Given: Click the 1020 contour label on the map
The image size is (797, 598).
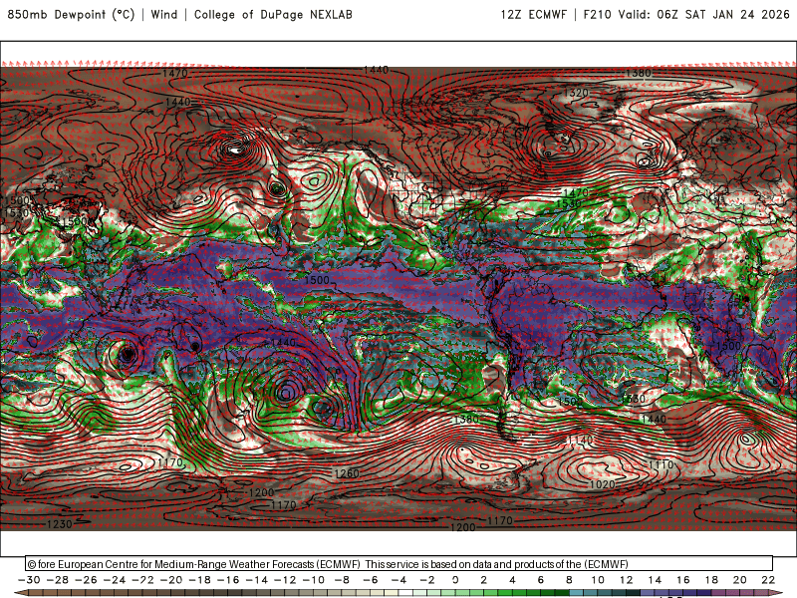Looking at the screenshot, I should [603, 484].
